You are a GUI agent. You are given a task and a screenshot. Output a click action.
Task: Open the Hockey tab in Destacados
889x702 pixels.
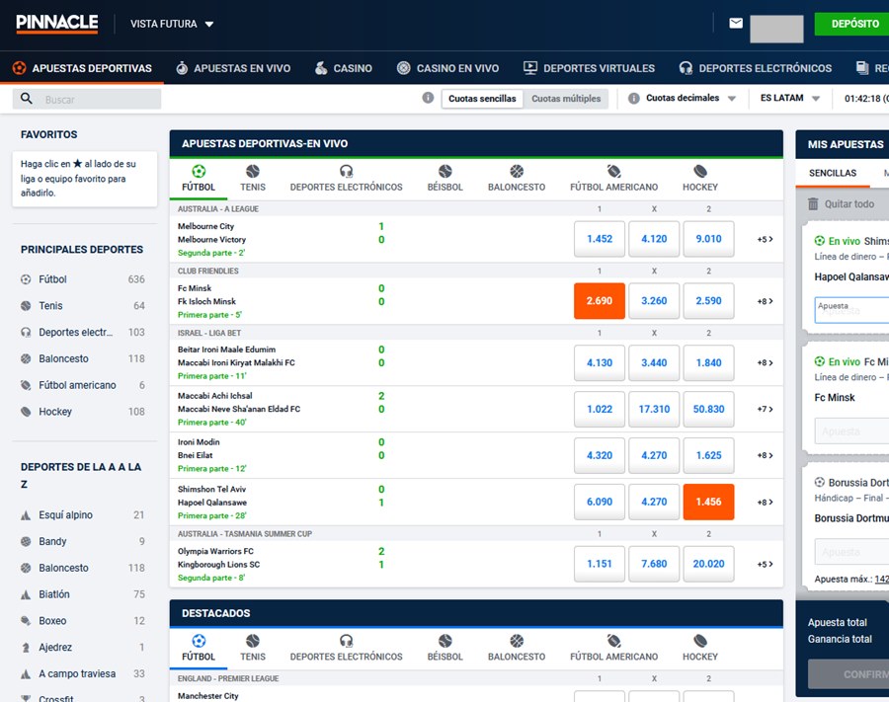tap(700, 648)
